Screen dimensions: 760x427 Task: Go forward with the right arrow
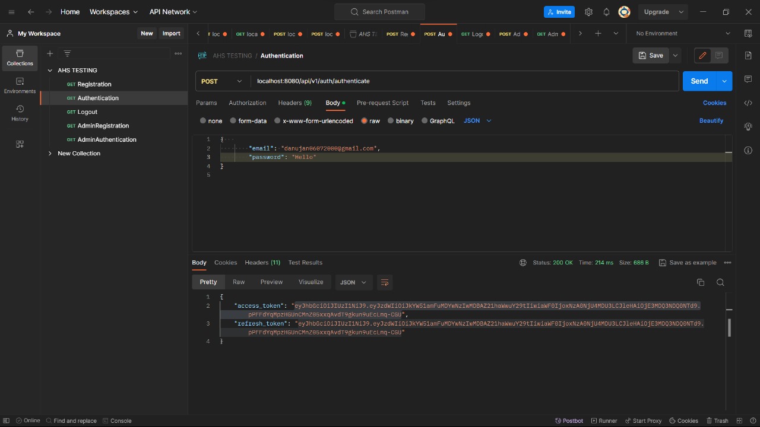click(x=49, y=12)
